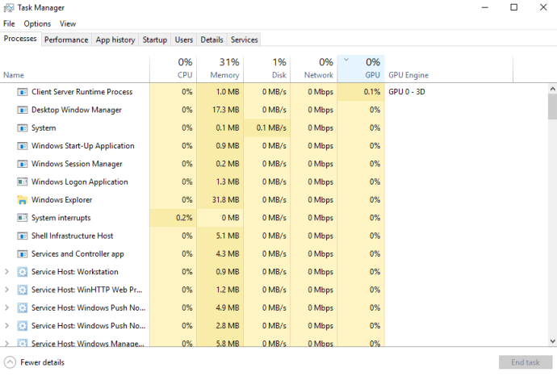557x376 pixels.
Task: Click the Desktop Window Manager process icon
Action: (22, 110)
